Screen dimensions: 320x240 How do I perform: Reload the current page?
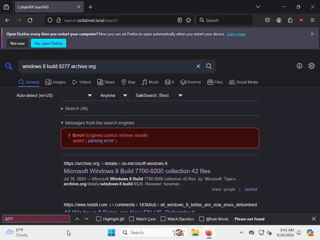point(30,20)
